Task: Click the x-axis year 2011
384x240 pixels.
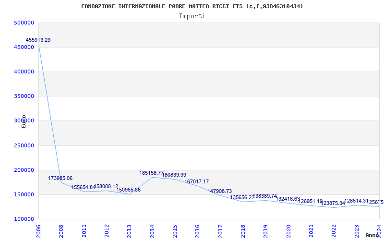Action: click(84, 231)
